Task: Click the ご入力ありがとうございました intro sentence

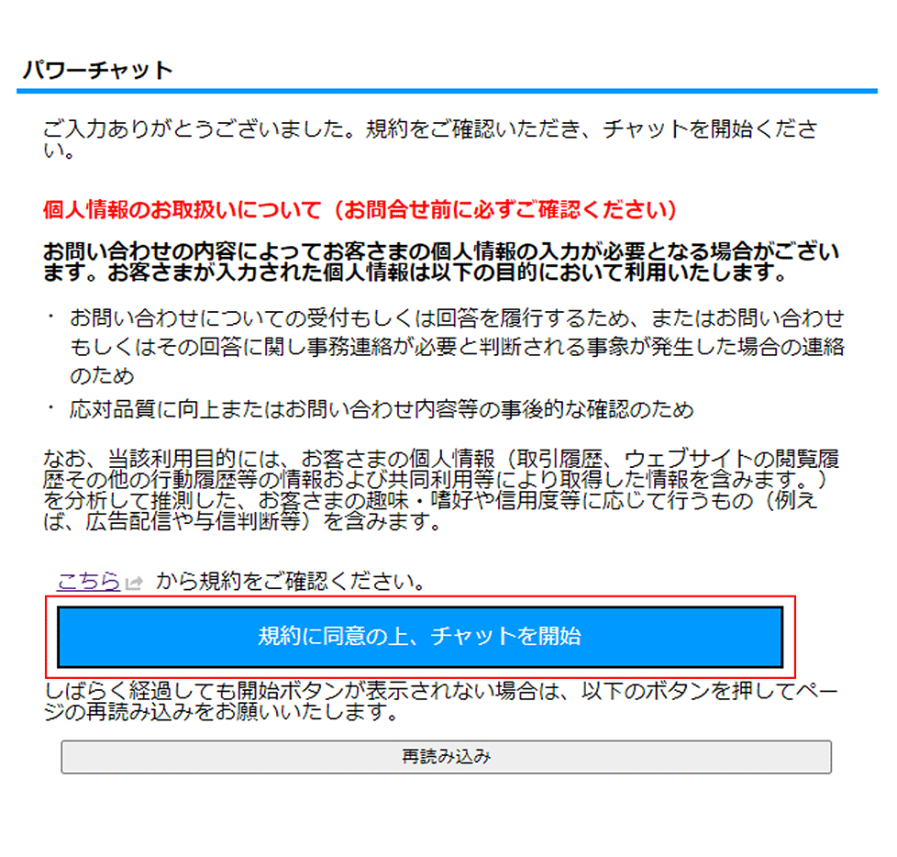Action: click(x=430, y=139)
